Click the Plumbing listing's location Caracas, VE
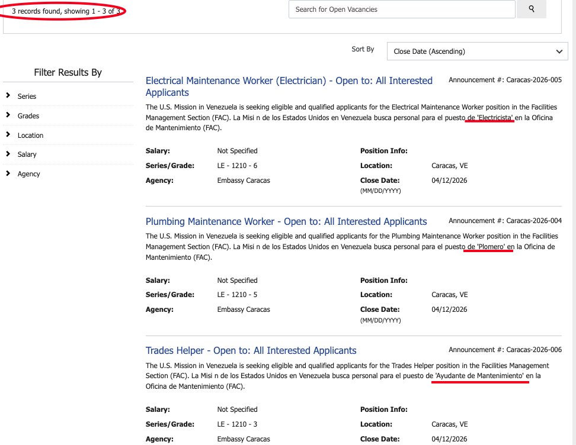Screen dimensions: 576x445 (450, 295)
